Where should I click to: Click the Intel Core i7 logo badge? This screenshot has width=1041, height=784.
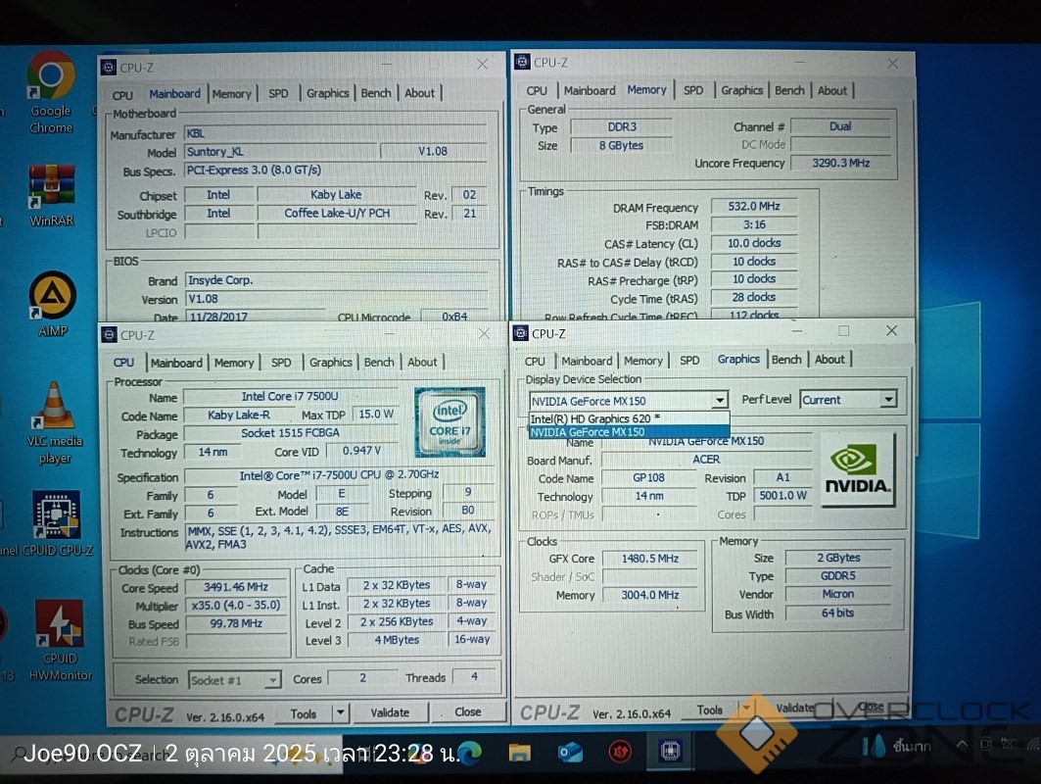click(x=450, y=422)
